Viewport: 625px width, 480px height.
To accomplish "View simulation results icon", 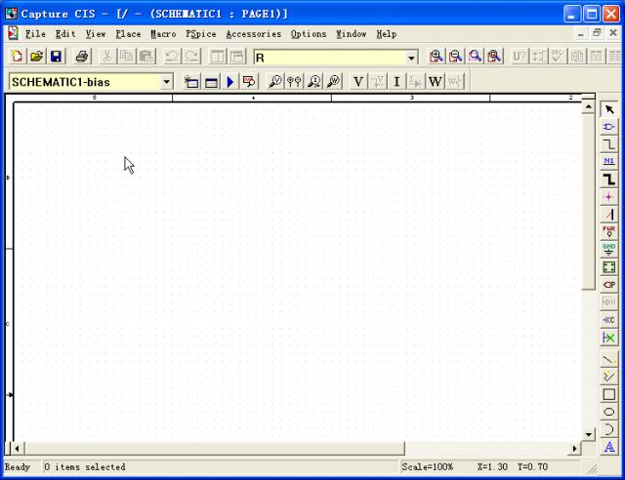I will click(x=249, y=82).
